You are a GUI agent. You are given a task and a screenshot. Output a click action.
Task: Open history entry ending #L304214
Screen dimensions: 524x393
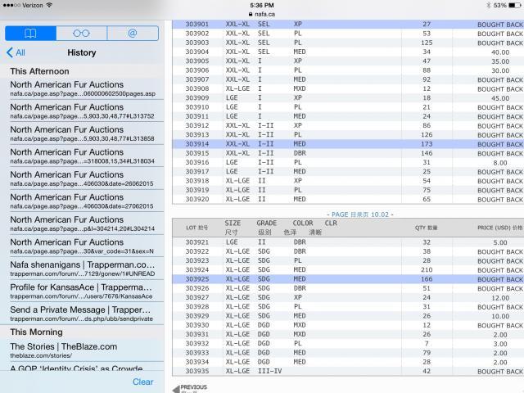tap(83, 224)
